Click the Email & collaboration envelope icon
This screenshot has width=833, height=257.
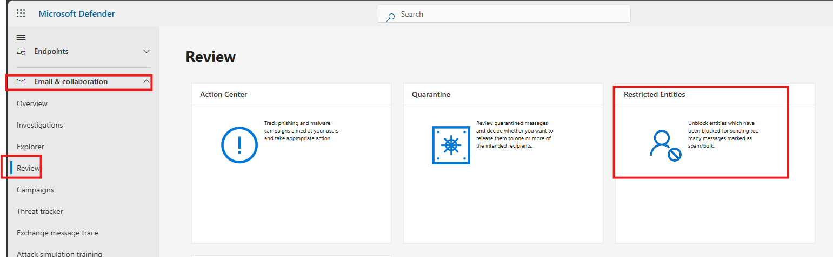click(x=21, y=82)
